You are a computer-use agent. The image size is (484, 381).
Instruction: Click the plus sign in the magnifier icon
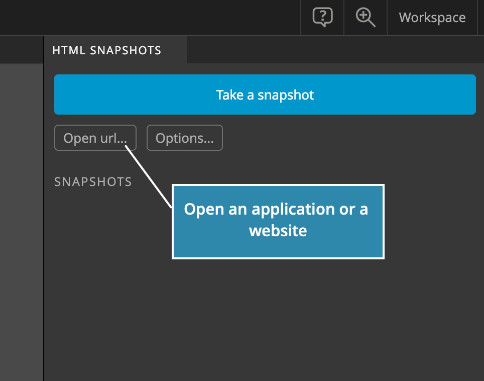[x=364, y=15]
